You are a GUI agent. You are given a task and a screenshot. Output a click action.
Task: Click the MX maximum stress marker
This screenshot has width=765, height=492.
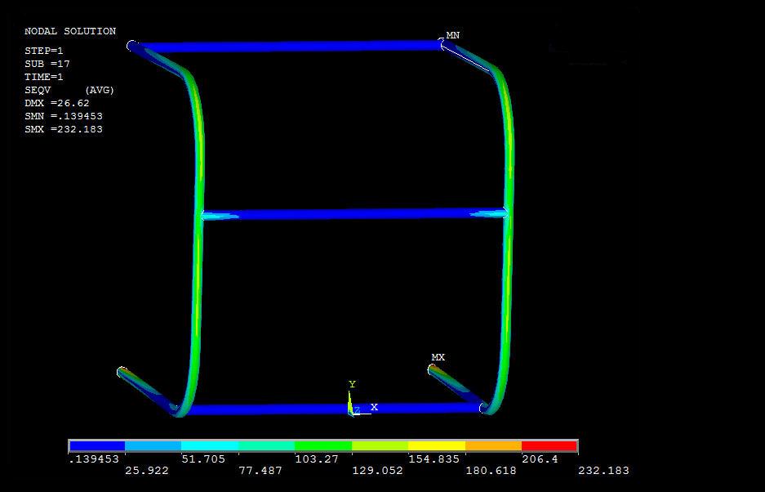[x=438, y=358]
